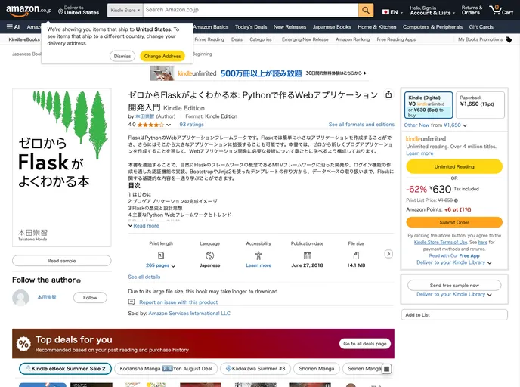
Task: Open See all details link
Action: [x=144, y=277]
